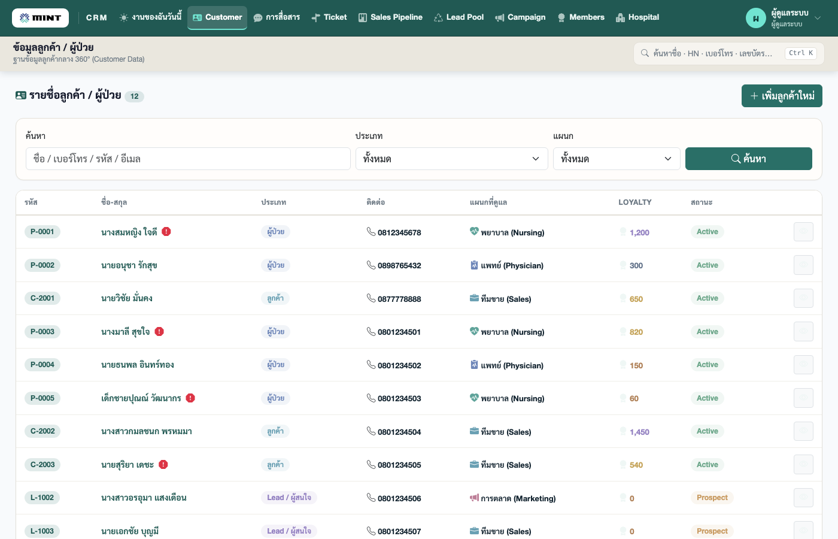Open Hospital section
The height and width of the screenshot is (539, 838).
click(x=637, y=17)
